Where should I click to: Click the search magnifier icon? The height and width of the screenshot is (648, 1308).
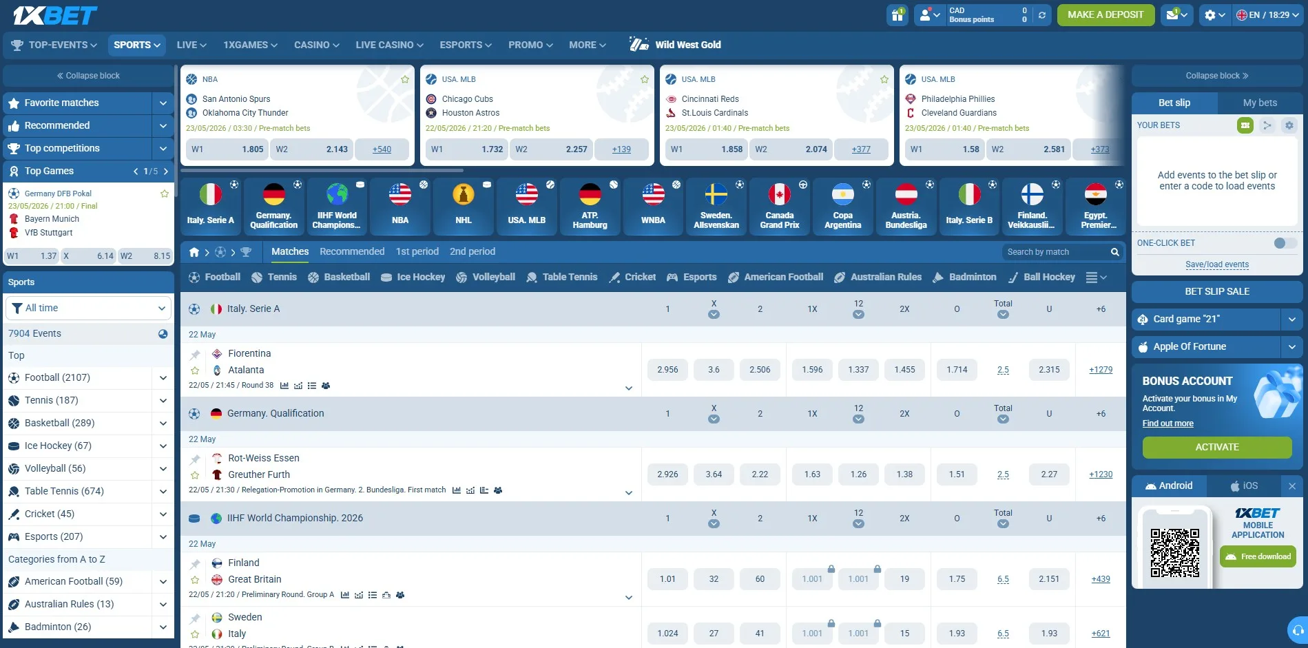point(1114,252)
